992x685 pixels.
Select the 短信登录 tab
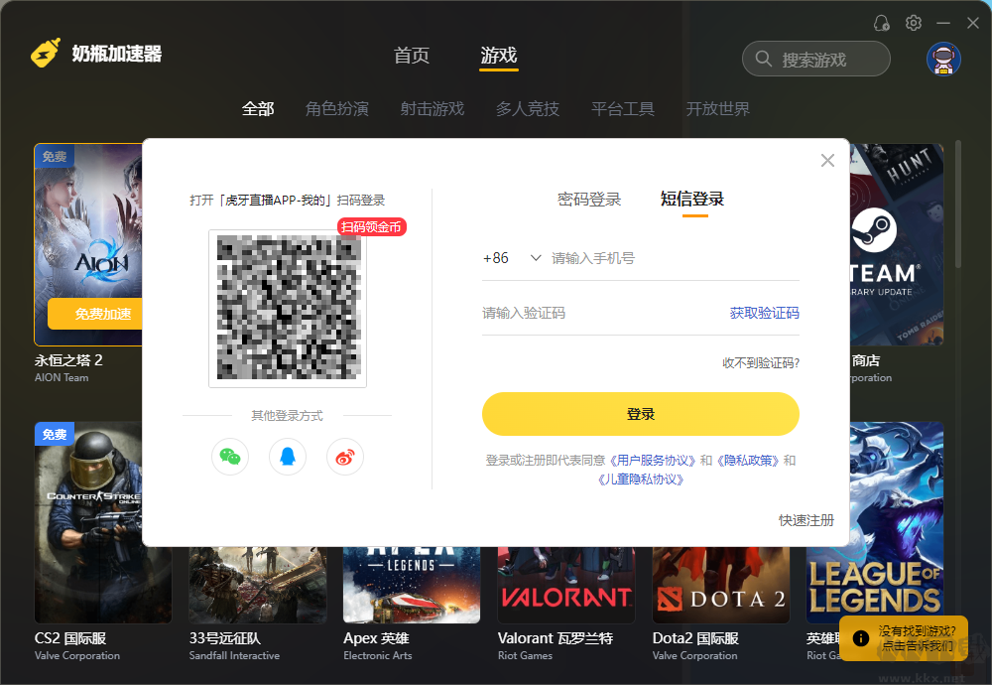click(x=692, y=199)
